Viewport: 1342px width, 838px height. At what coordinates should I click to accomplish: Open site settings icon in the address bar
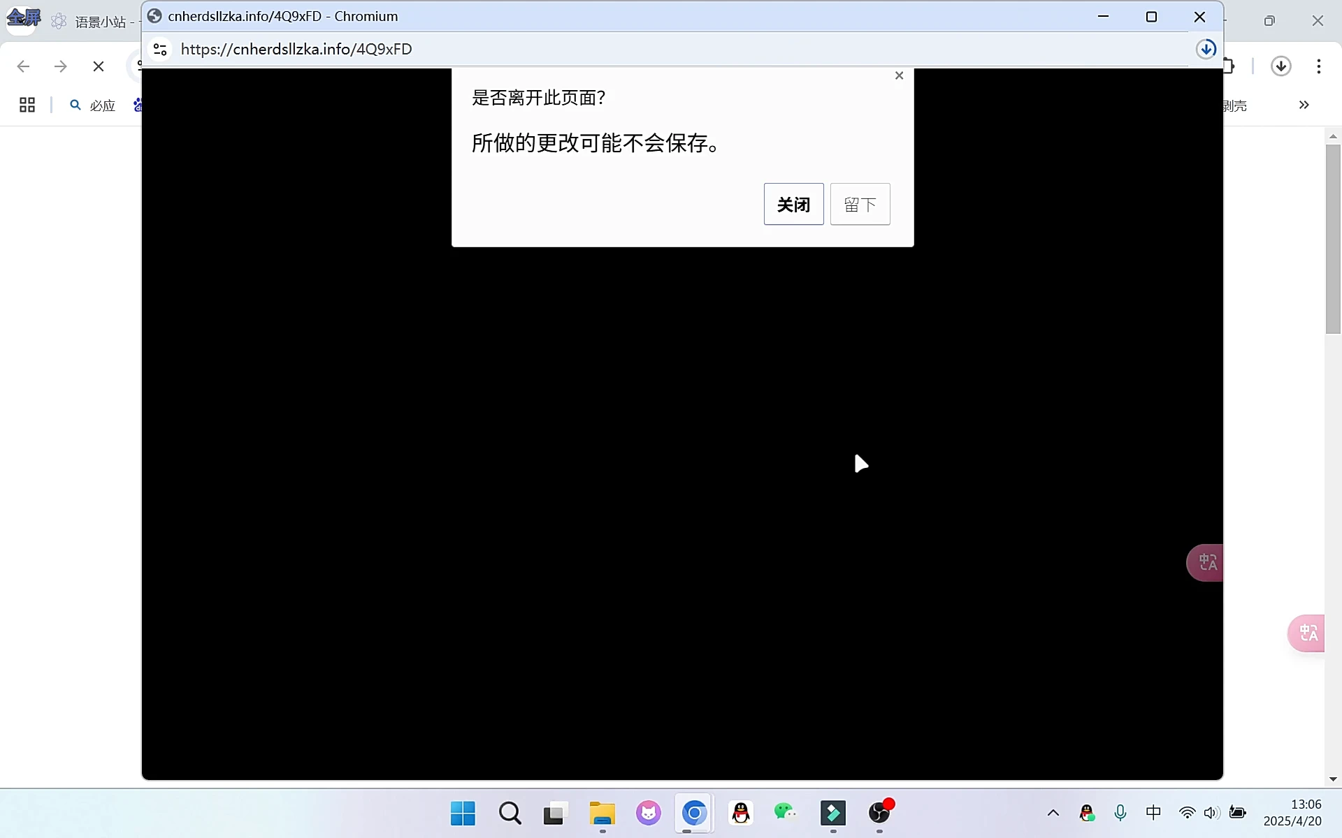coord(159,49)
